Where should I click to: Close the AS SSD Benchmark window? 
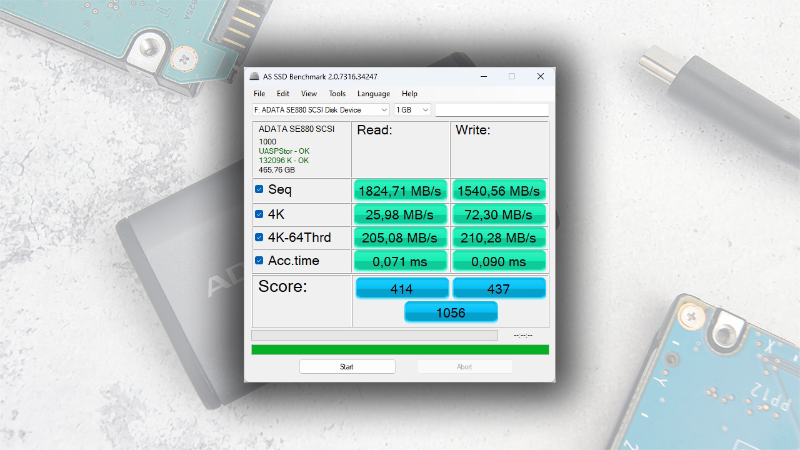click(541, 76)
